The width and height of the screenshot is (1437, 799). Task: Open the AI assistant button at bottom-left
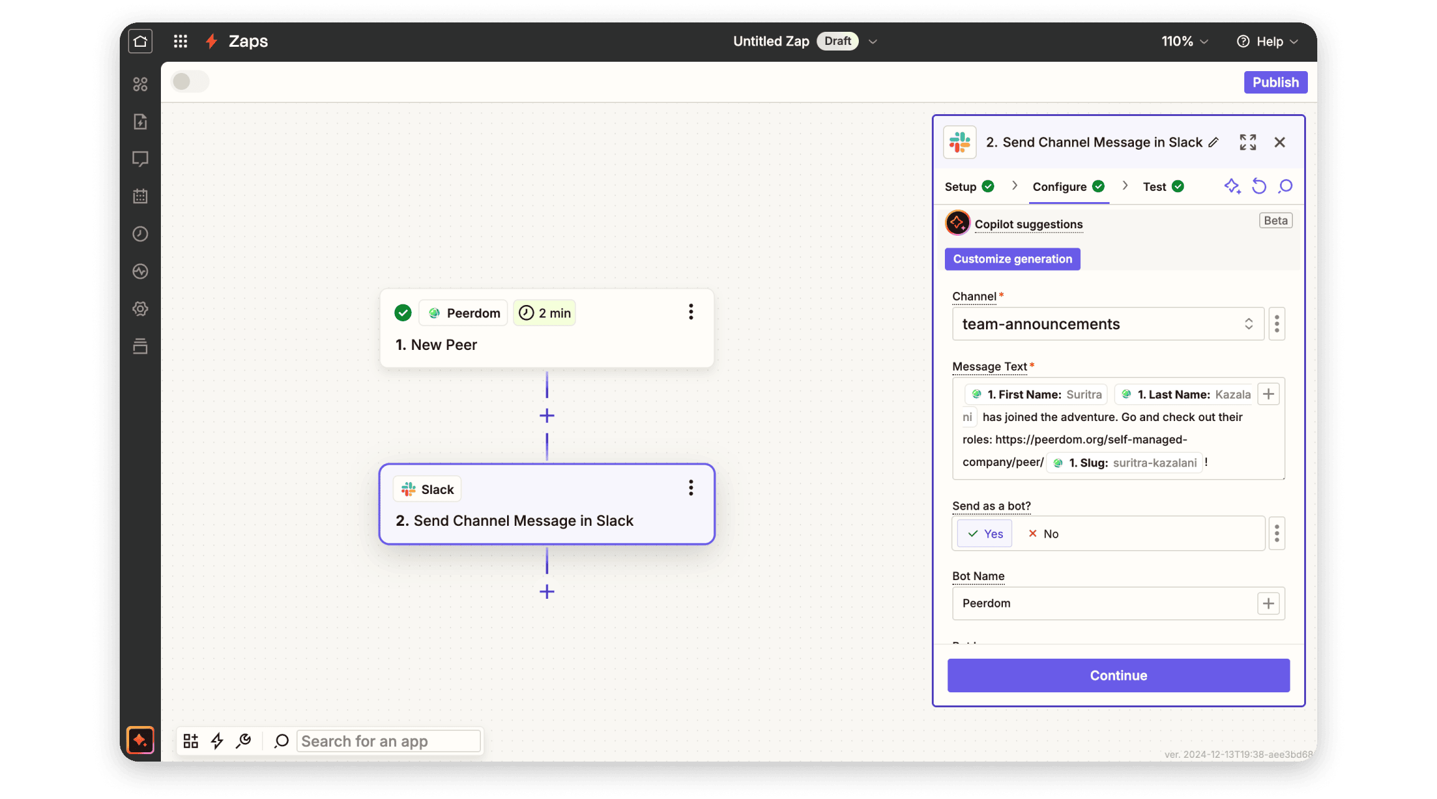click(x=140, y=740)
